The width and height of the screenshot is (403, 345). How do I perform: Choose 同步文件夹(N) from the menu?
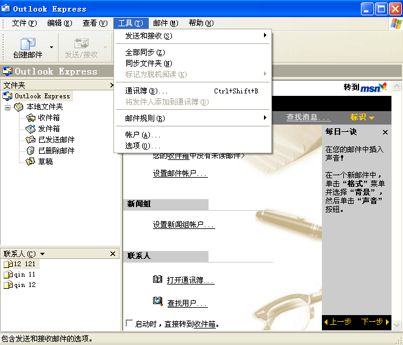[x=193, y=64]
